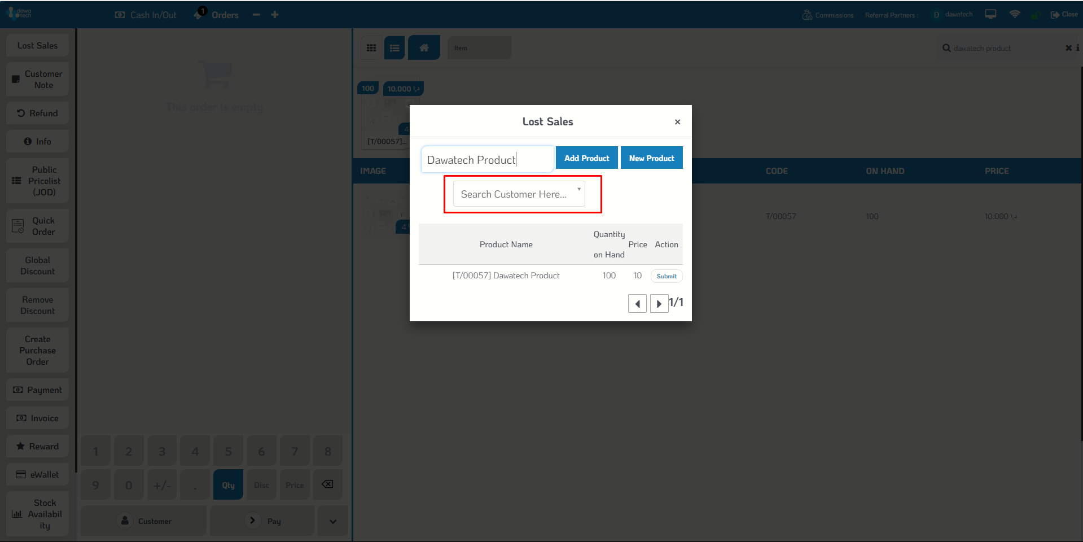Check the wifi connection status icon

pyautogui.click(x=1015, y=14)
